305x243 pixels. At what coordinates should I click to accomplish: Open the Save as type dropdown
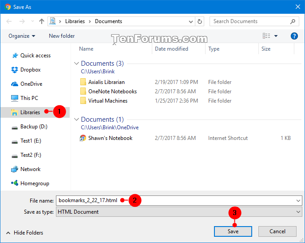coord(179,212)
